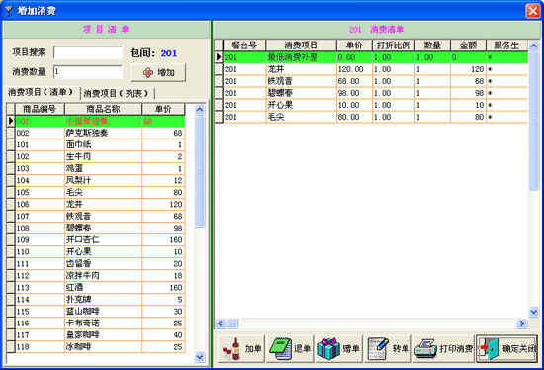The width and height of the screenshot is (544, 370).
Task: Click right arrow of horizontal scrollbar
Action: [x=521, y=324]
